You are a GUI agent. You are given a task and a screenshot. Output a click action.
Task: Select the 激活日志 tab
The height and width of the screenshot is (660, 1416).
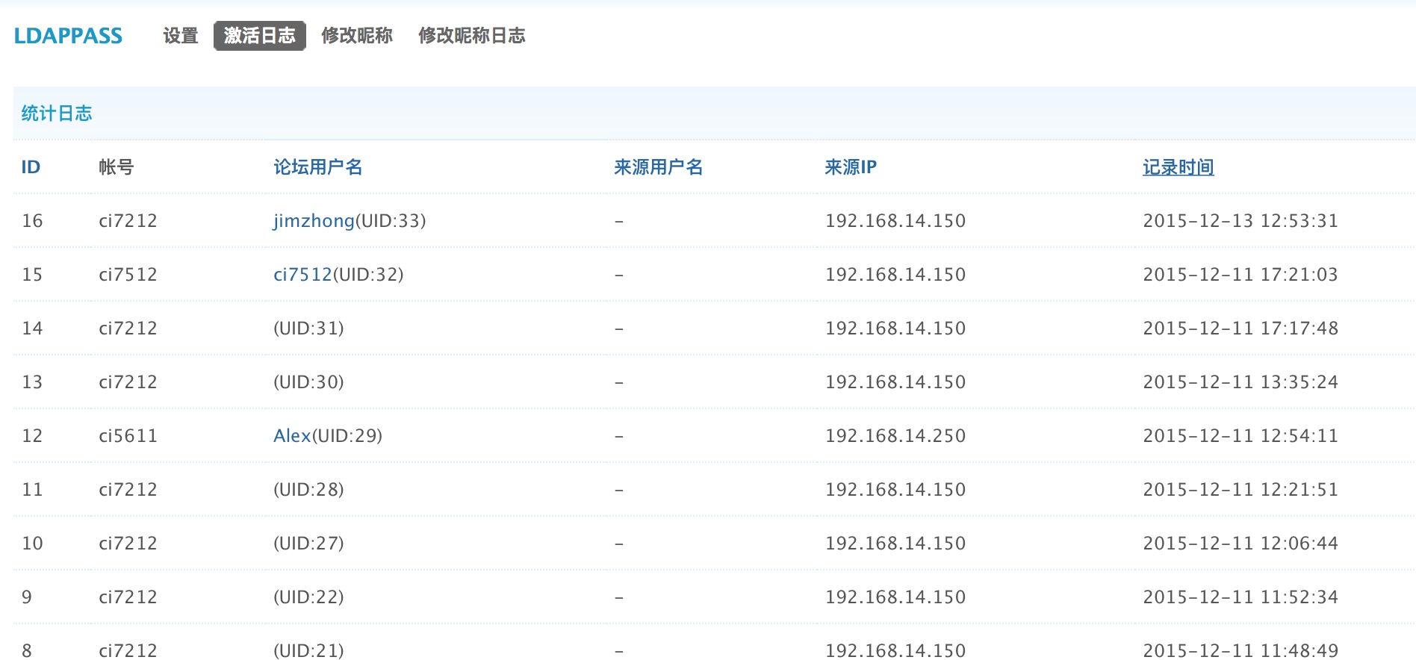260,36
